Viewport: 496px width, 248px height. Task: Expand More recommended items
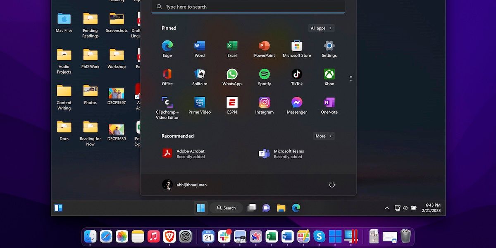click(x=323, y=136)
